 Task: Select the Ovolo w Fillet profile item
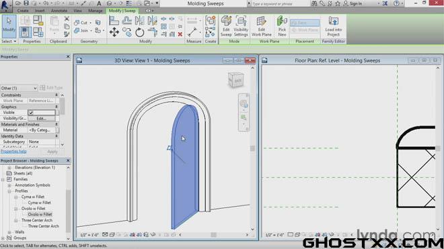point(40,215)
